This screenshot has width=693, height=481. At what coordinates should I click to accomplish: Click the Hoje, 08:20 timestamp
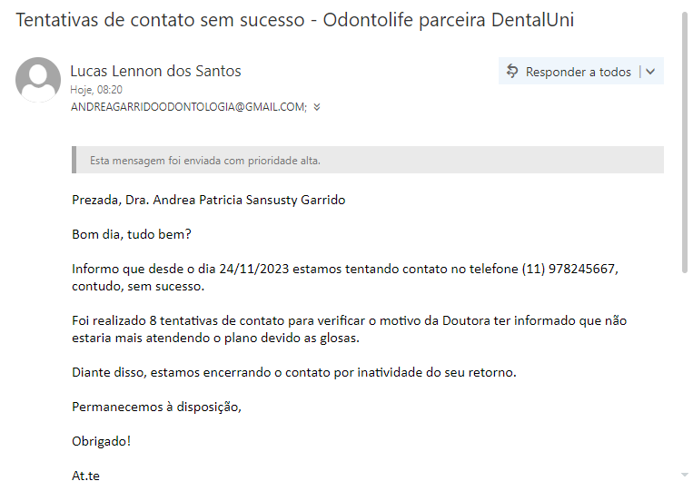pyautogui.click(x=96, y=90)
